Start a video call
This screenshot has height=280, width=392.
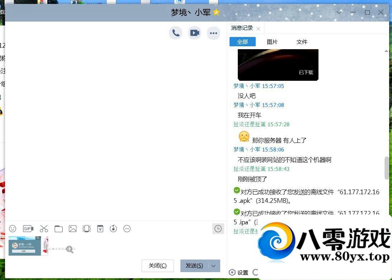click(x=194, y=33)
